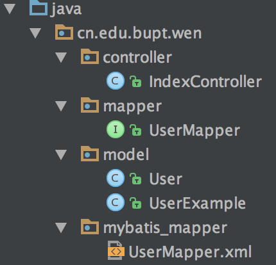Click the UserMapper.xml file icon
Image resolution: width=276 pixels, height=265 pixels.
[116, 250]
